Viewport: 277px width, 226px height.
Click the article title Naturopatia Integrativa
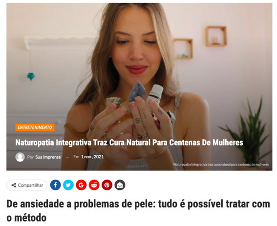129,143
